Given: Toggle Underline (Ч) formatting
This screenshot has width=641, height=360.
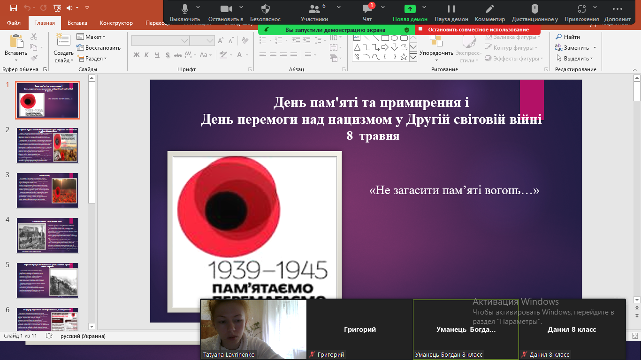Looking at the screenshot, I should point(157,55).
